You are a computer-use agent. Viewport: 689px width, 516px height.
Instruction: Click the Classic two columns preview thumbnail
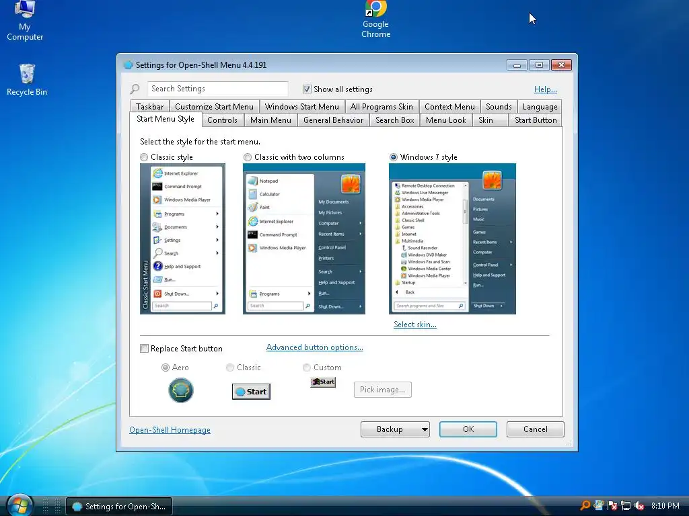304,239
